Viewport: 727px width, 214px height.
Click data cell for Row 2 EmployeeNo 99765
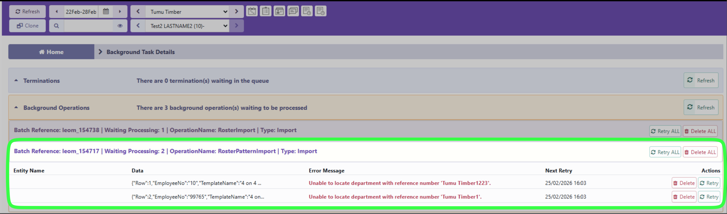pos(198,197)
